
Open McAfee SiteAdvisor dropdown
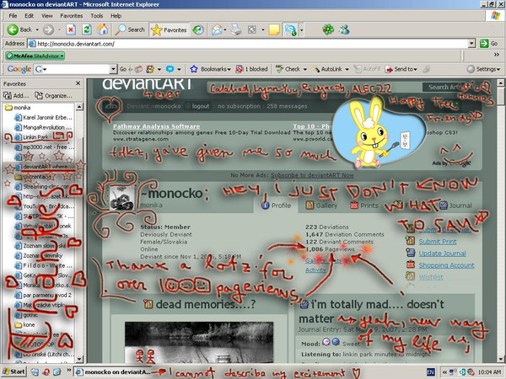[x=35, y=56]
